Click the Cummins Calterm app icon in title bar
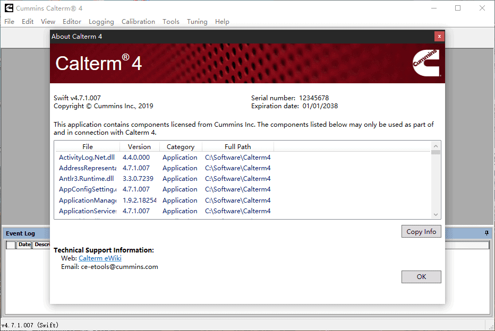This screenshot has width=495, height=331. pos(9,8)
